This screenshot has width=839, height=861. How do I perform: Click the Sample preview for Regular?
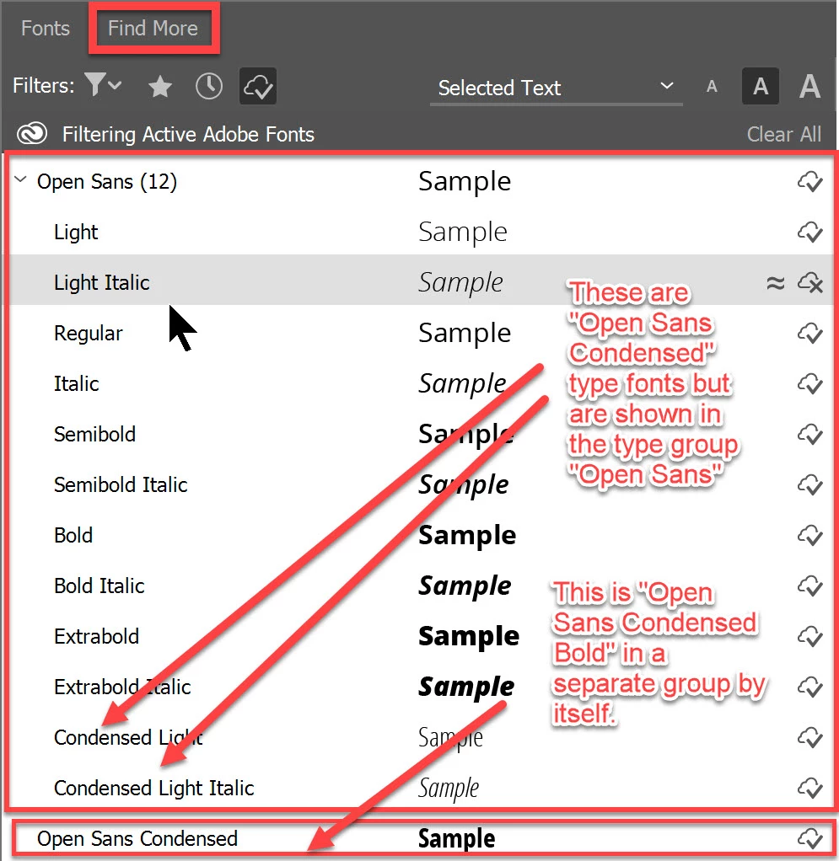click(x=465, y=334)
